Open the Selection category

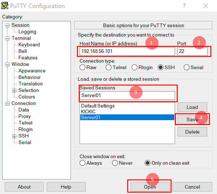(x=29, y=90)
